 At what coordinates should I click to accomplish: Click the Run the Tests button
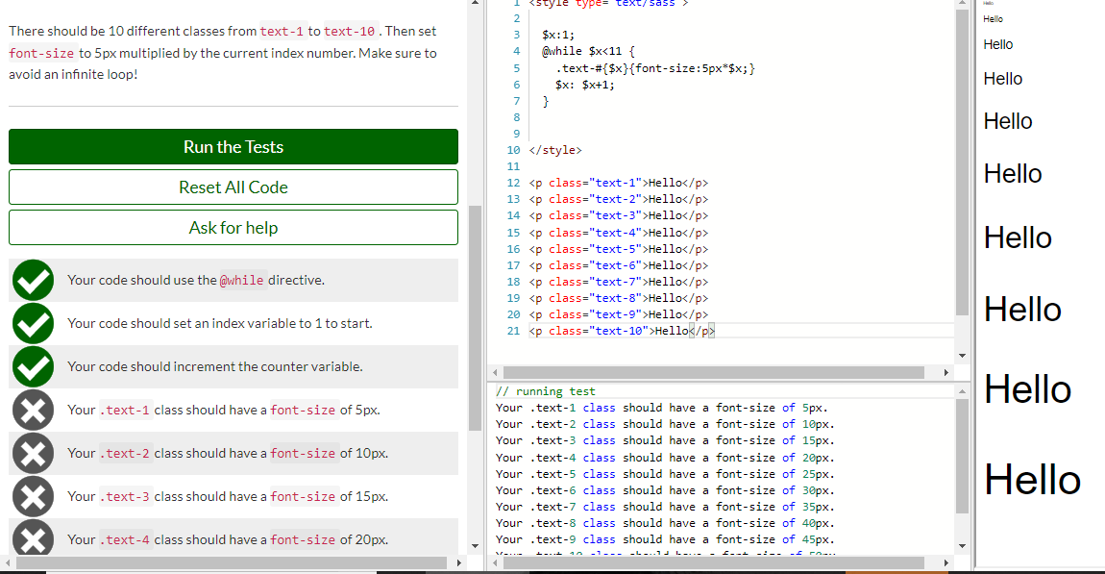coord(233,147)
